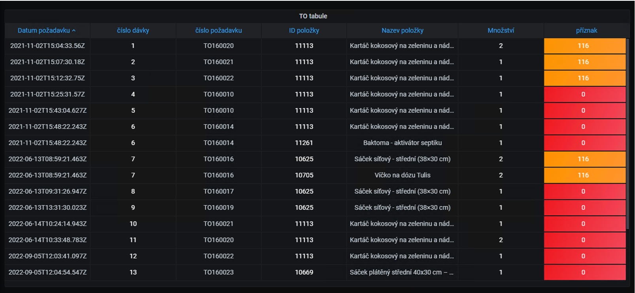Select the orange 116 cell for batch 1
This screenshot has height=293, width=635.
[x=584, y=46]
